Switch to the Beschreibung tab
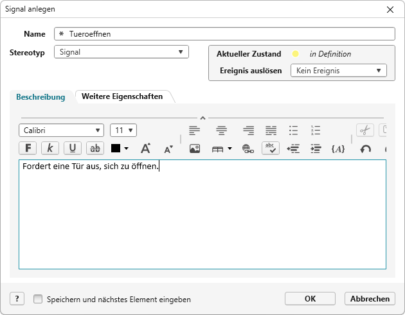This screenshot has width=405, height=315. pyautogui.click(x=40, y=97)
